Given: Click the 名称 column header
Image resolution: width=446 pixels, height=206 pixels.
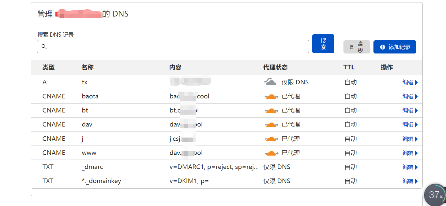Looking at the screenshot, I should click(x=88, y=68).
